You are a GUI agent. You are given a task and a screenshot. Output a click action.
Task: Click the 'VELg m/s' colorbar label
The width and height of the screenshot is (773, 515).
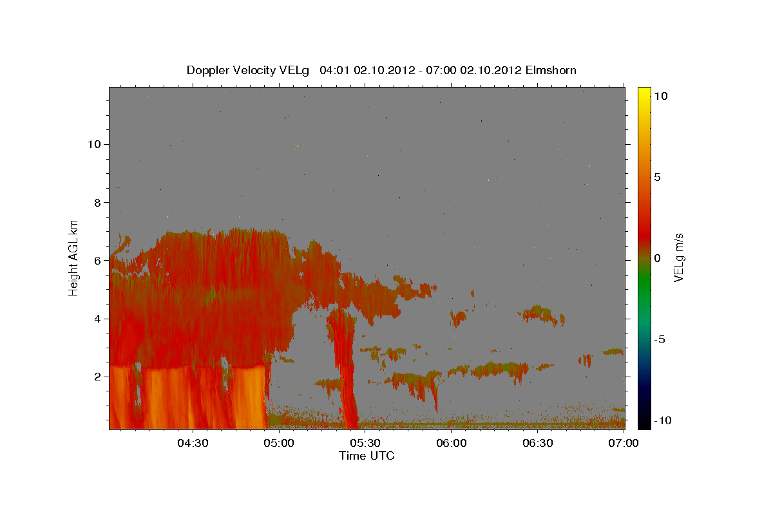point(678,257)
